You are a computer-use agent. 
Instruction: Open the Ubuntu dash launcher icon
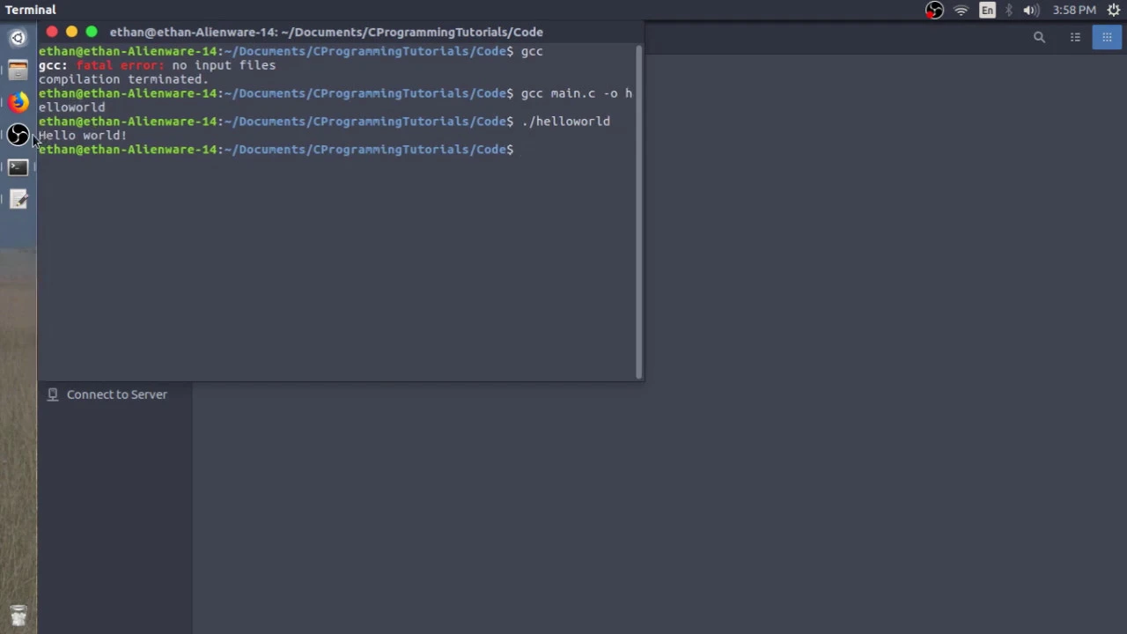18,38
